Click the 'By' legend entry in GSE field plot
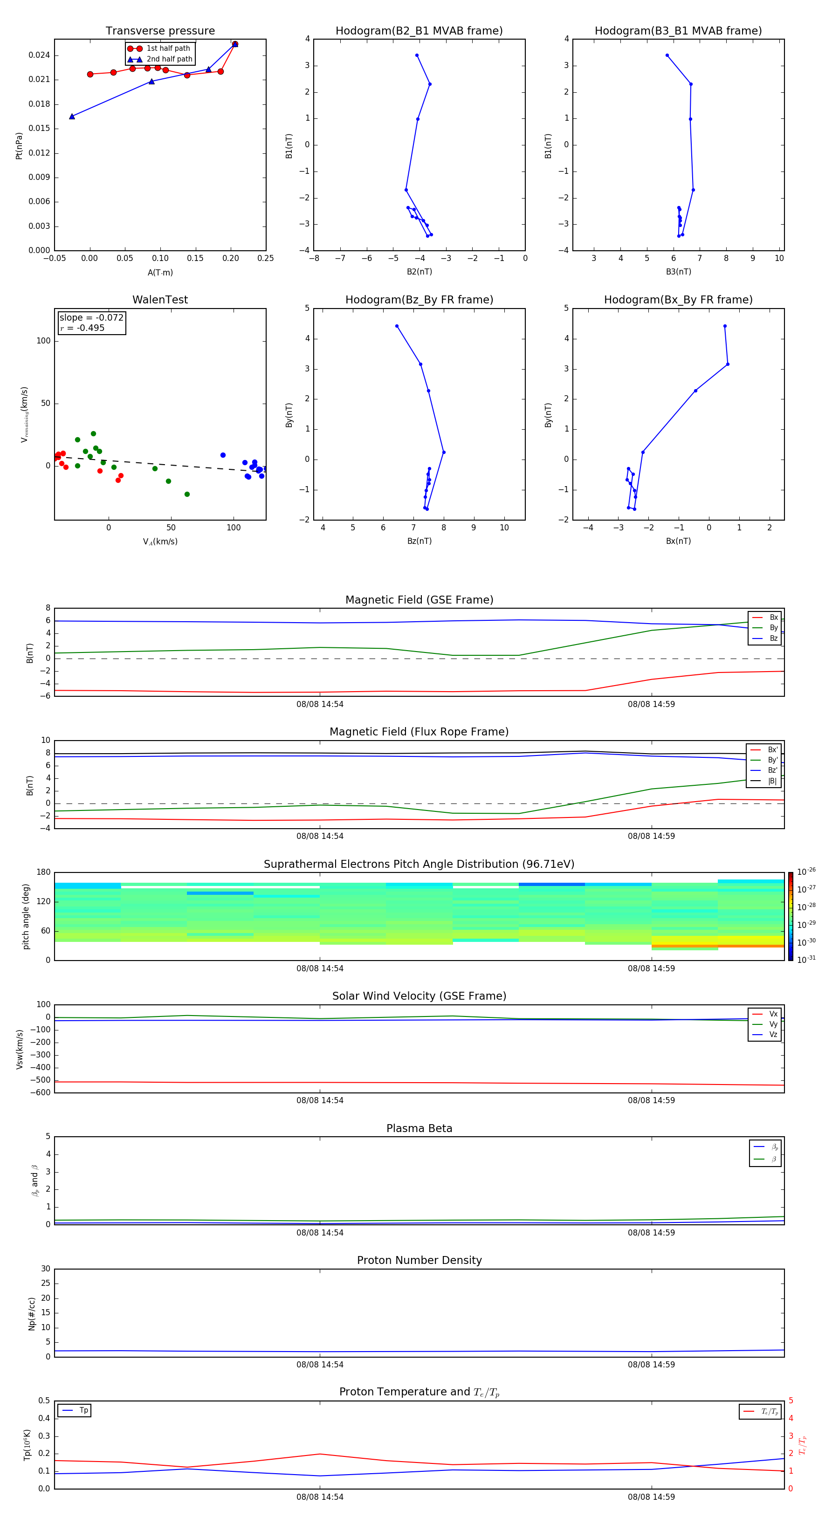The image size is (839, 1538). click(x=765, y=628)
